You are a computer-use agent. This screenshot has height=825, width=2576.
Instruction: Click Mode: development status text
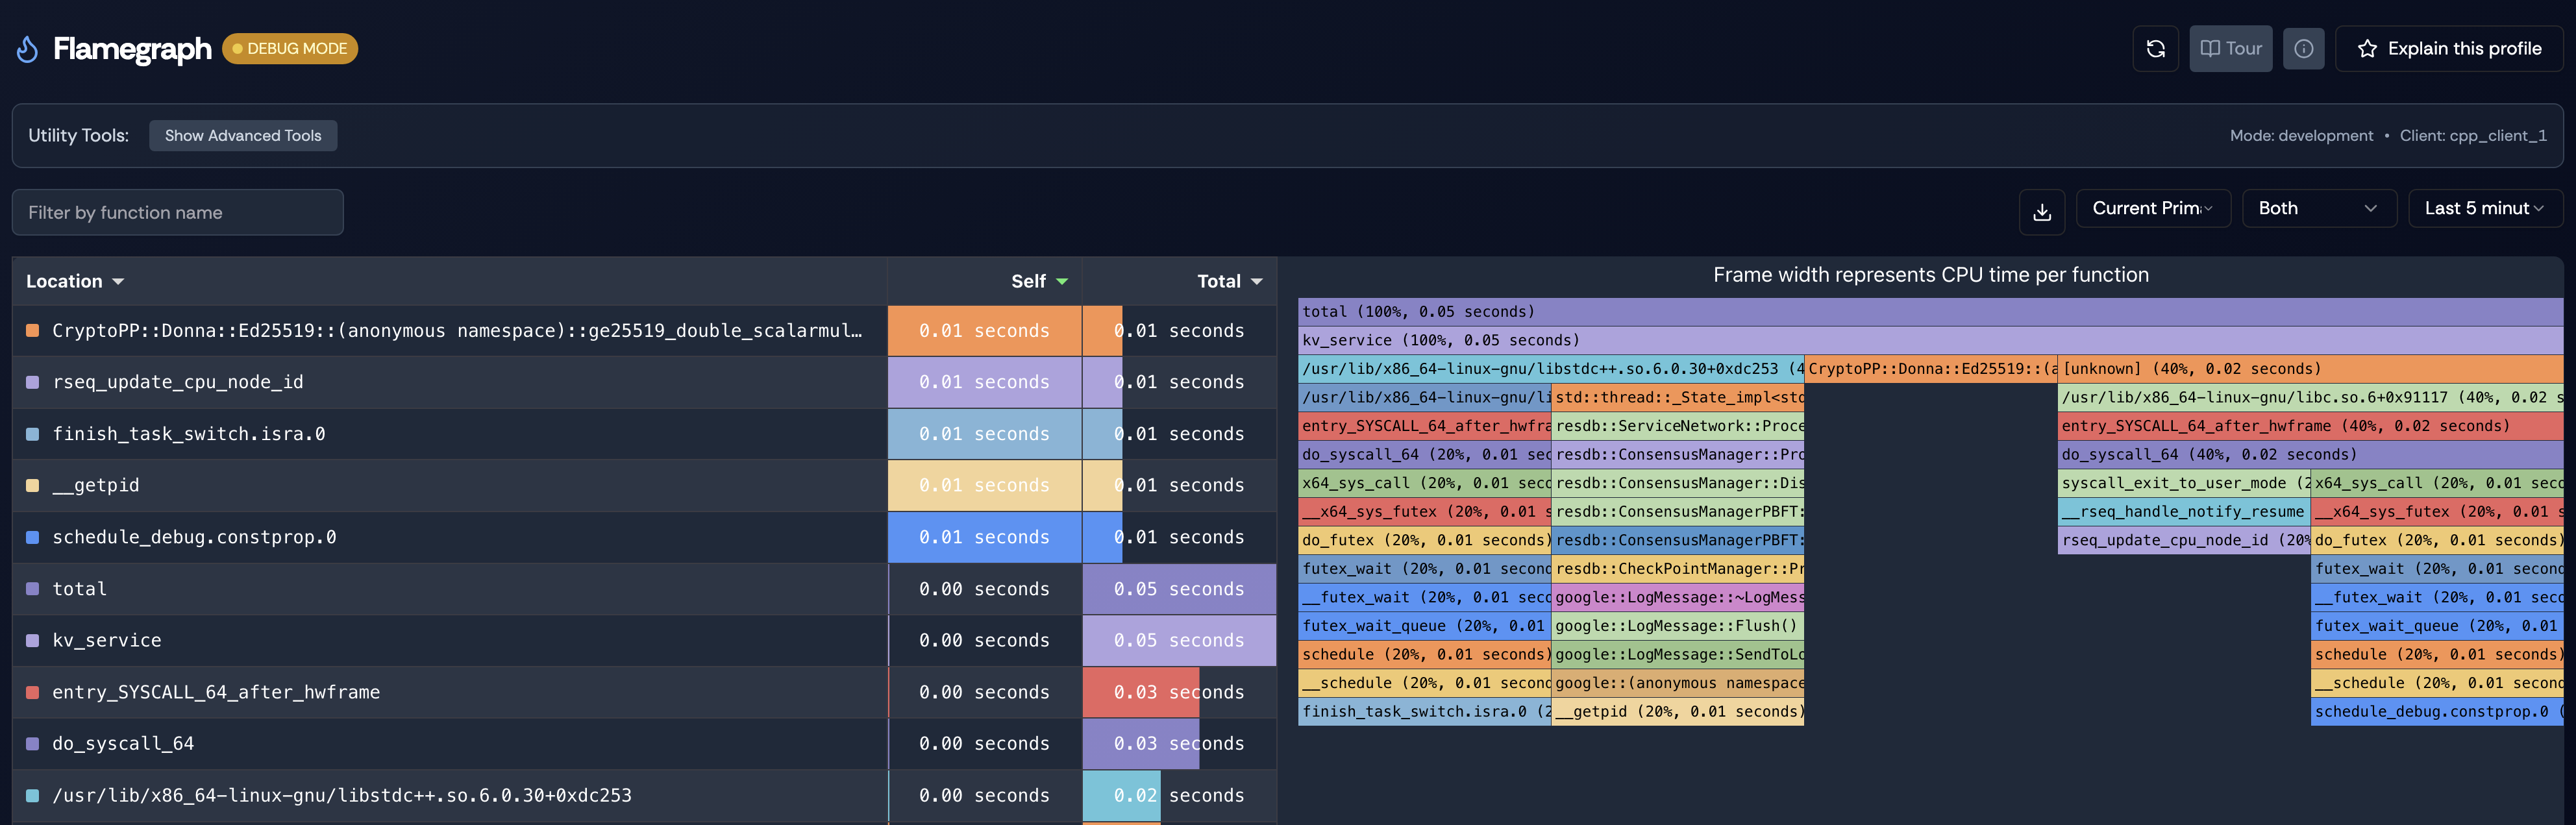2301,135
